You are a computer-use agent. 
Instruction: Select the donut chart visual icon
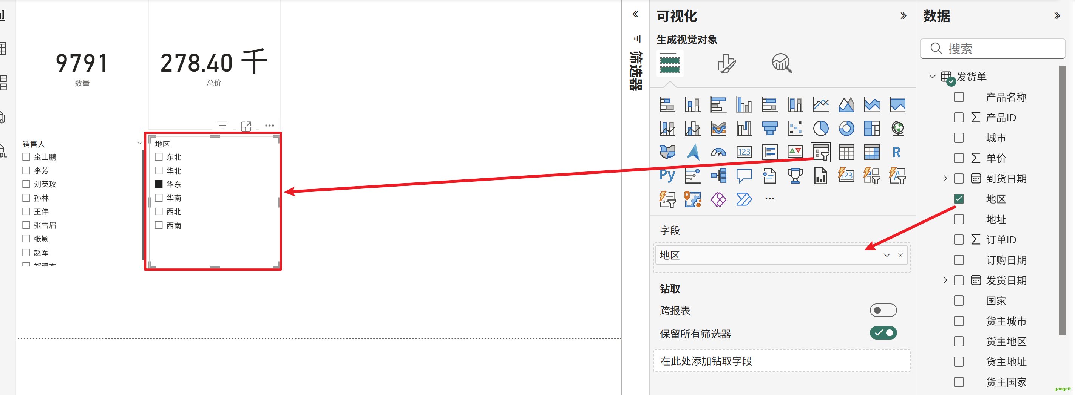(x=846, y=129)
